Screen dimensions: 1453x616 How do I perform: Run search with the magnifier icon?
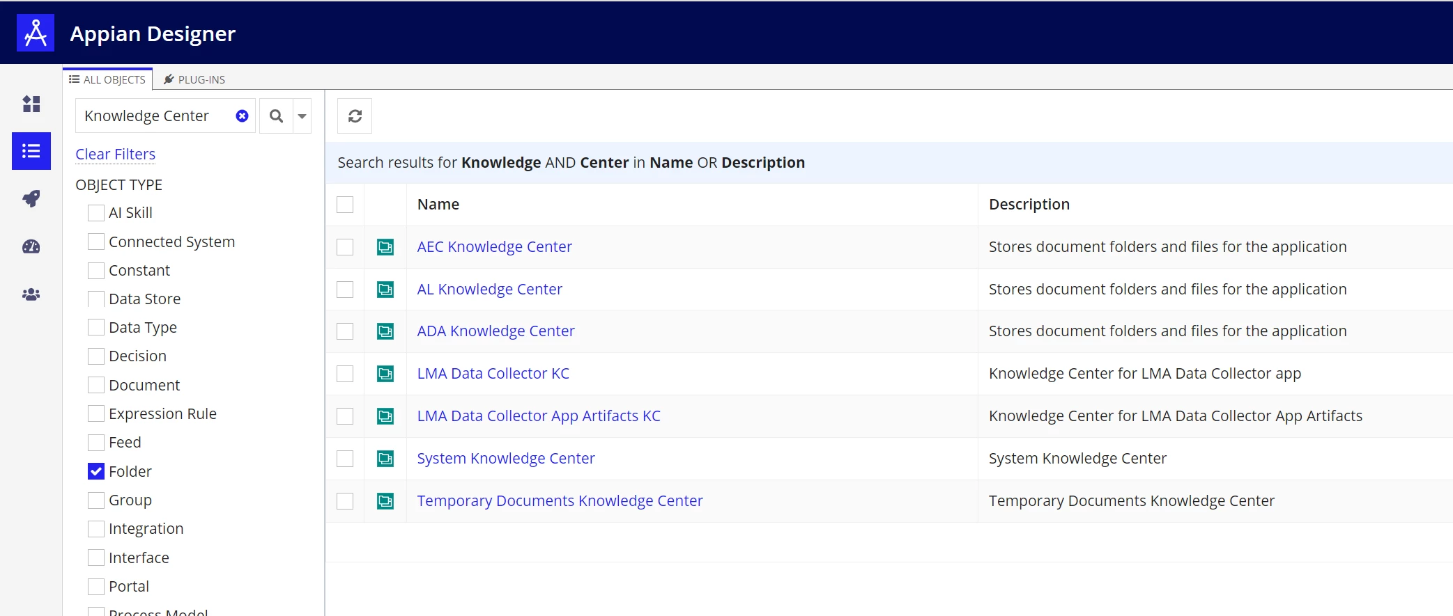[x=277, y=116]
